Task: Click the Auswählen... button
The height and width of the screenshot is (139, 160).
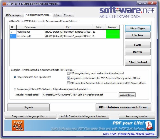Action: pyautogui.click(x=127, y=95)
